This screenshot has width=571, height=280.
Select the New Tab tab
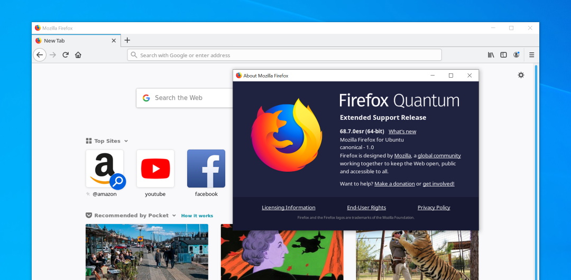(76, 41)
